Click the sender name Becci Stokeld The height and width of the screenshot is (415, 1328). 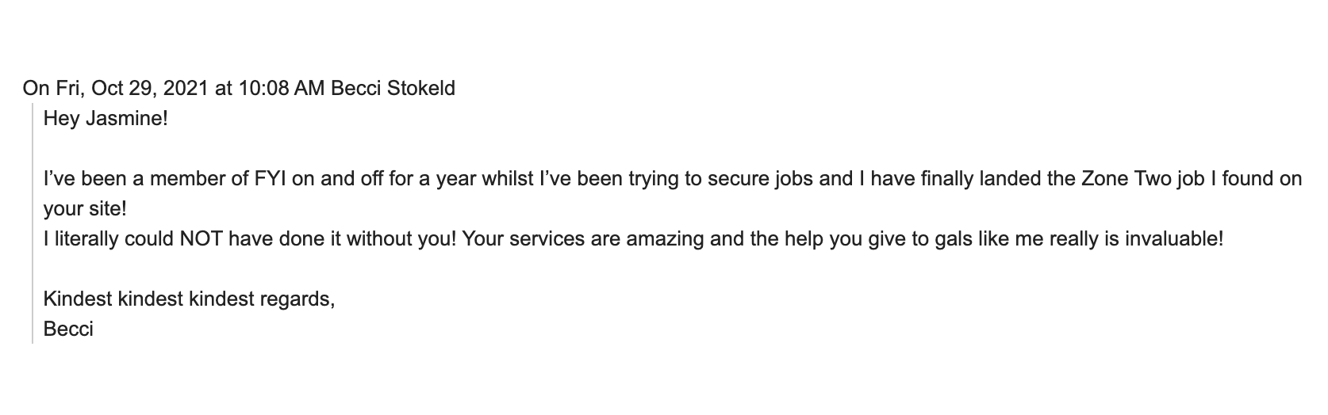[x=392, y=88]
